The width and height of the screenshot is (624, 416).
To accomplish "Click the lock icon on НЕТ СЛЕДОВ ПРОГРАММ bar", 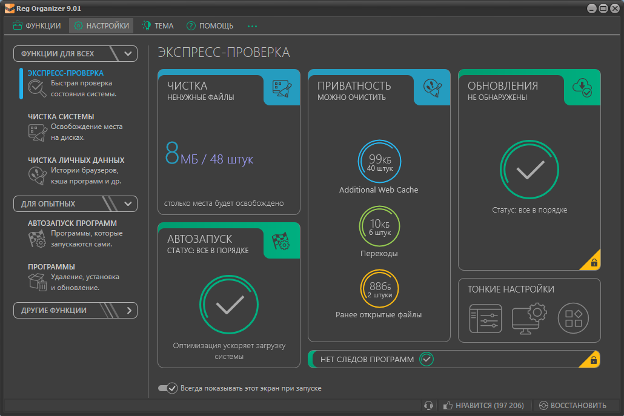I will [593, 360].
